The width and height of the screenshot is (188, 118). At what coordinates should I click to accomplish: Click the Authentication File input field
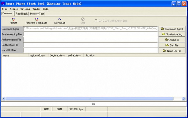tap(91, 40)
